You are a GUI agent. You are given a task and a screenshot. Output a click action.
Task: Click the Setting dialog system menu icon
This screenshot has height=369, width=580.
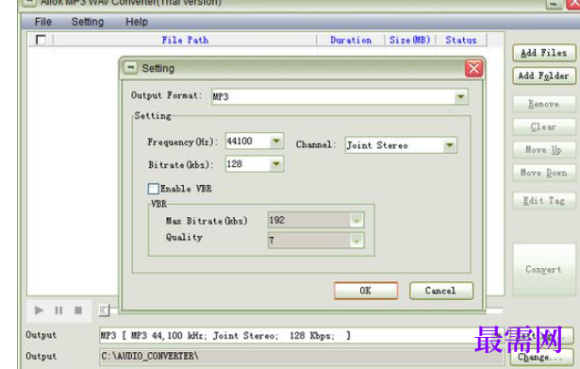coord(130,68)
